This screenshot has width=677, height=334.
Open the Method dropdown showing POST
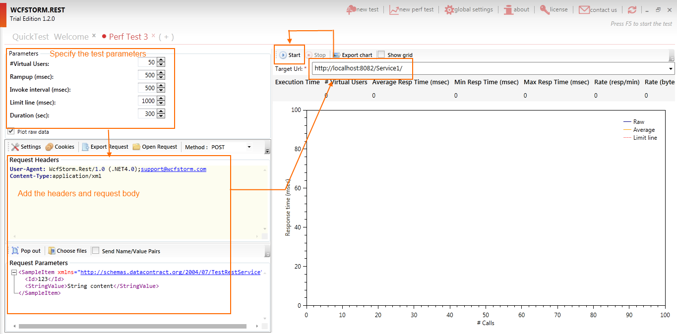(231, 147)
